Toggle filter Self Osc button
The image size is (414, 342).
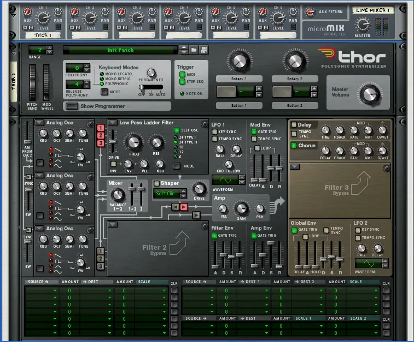click(177, 130)
